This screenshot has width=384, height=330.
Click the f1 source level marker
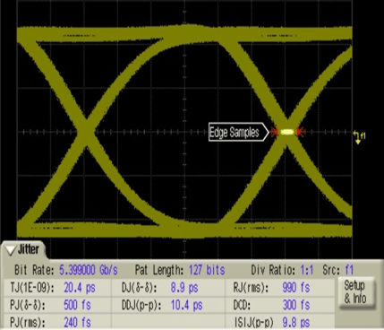(359, 137)
